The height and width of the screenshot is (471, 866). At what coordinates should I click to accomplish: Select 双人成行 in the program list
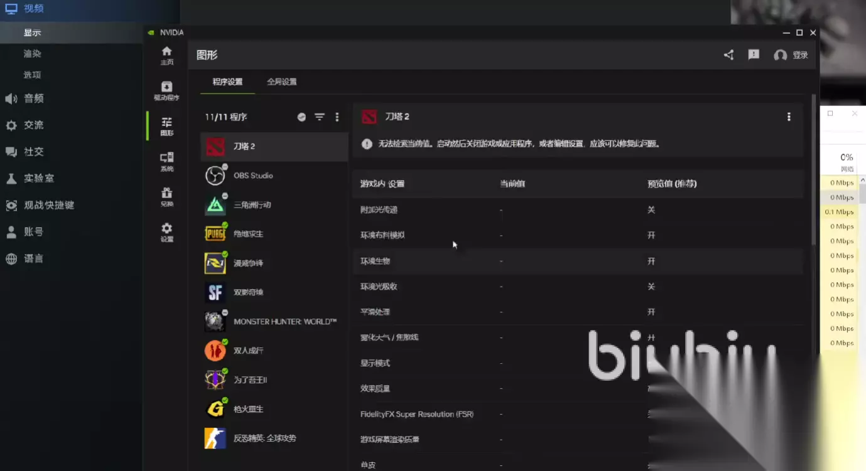pyautogui.click(x=274, y=351)
